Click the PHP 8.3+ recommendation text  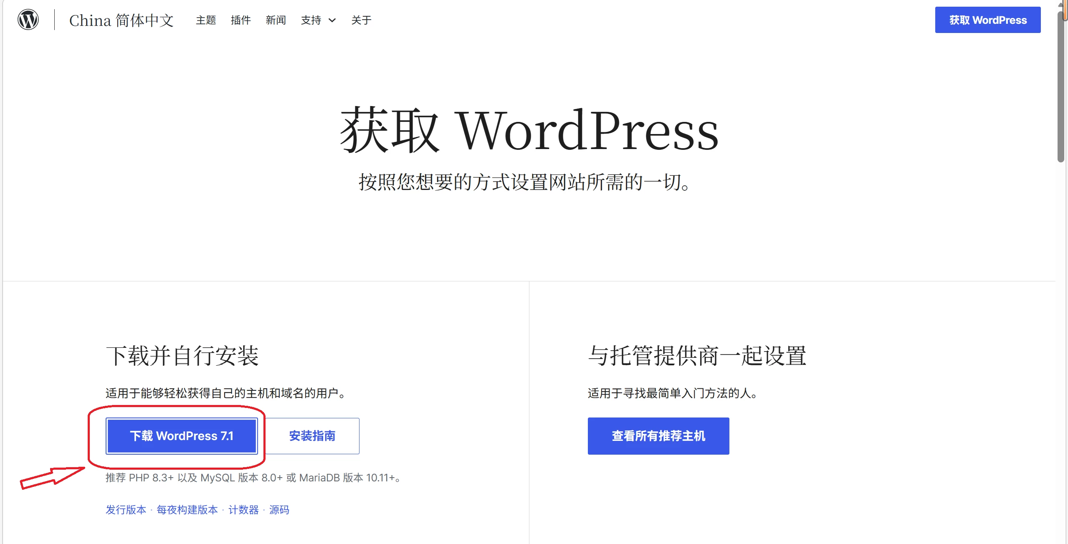[254, 478]
